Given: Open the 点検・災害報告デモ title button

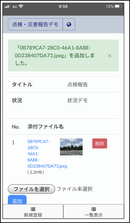Looking at the screenshot, I should coord(35,25).
